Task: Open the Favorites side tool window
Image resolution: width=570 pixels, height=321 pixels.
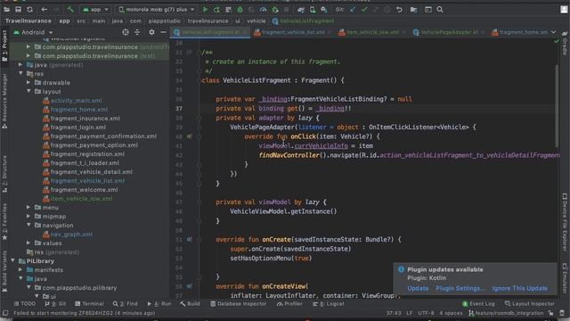Action: (x=4, y=221)
